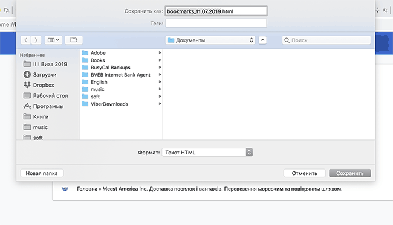Focus the Поиск search field
This screenshot has width=393, height=225.
click(326, 40)
